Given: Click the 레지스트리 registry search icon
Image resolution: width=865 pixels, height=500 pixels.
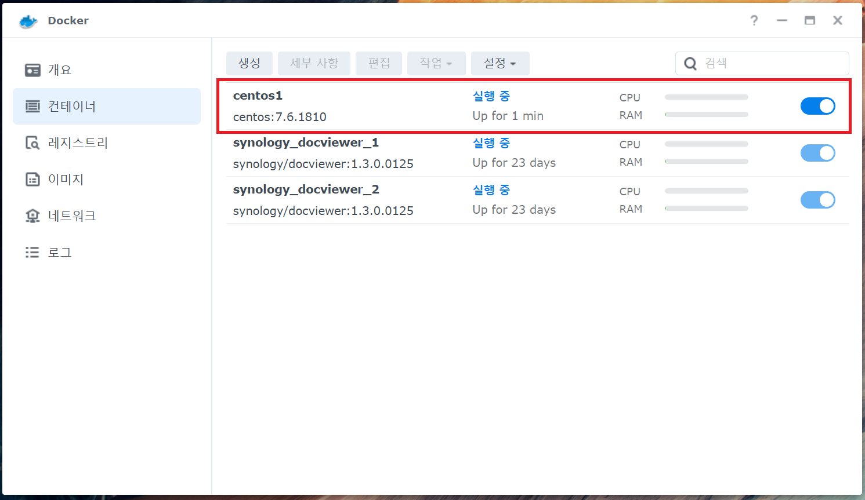Looking at the screenshot, I should (x=32, y=143).
